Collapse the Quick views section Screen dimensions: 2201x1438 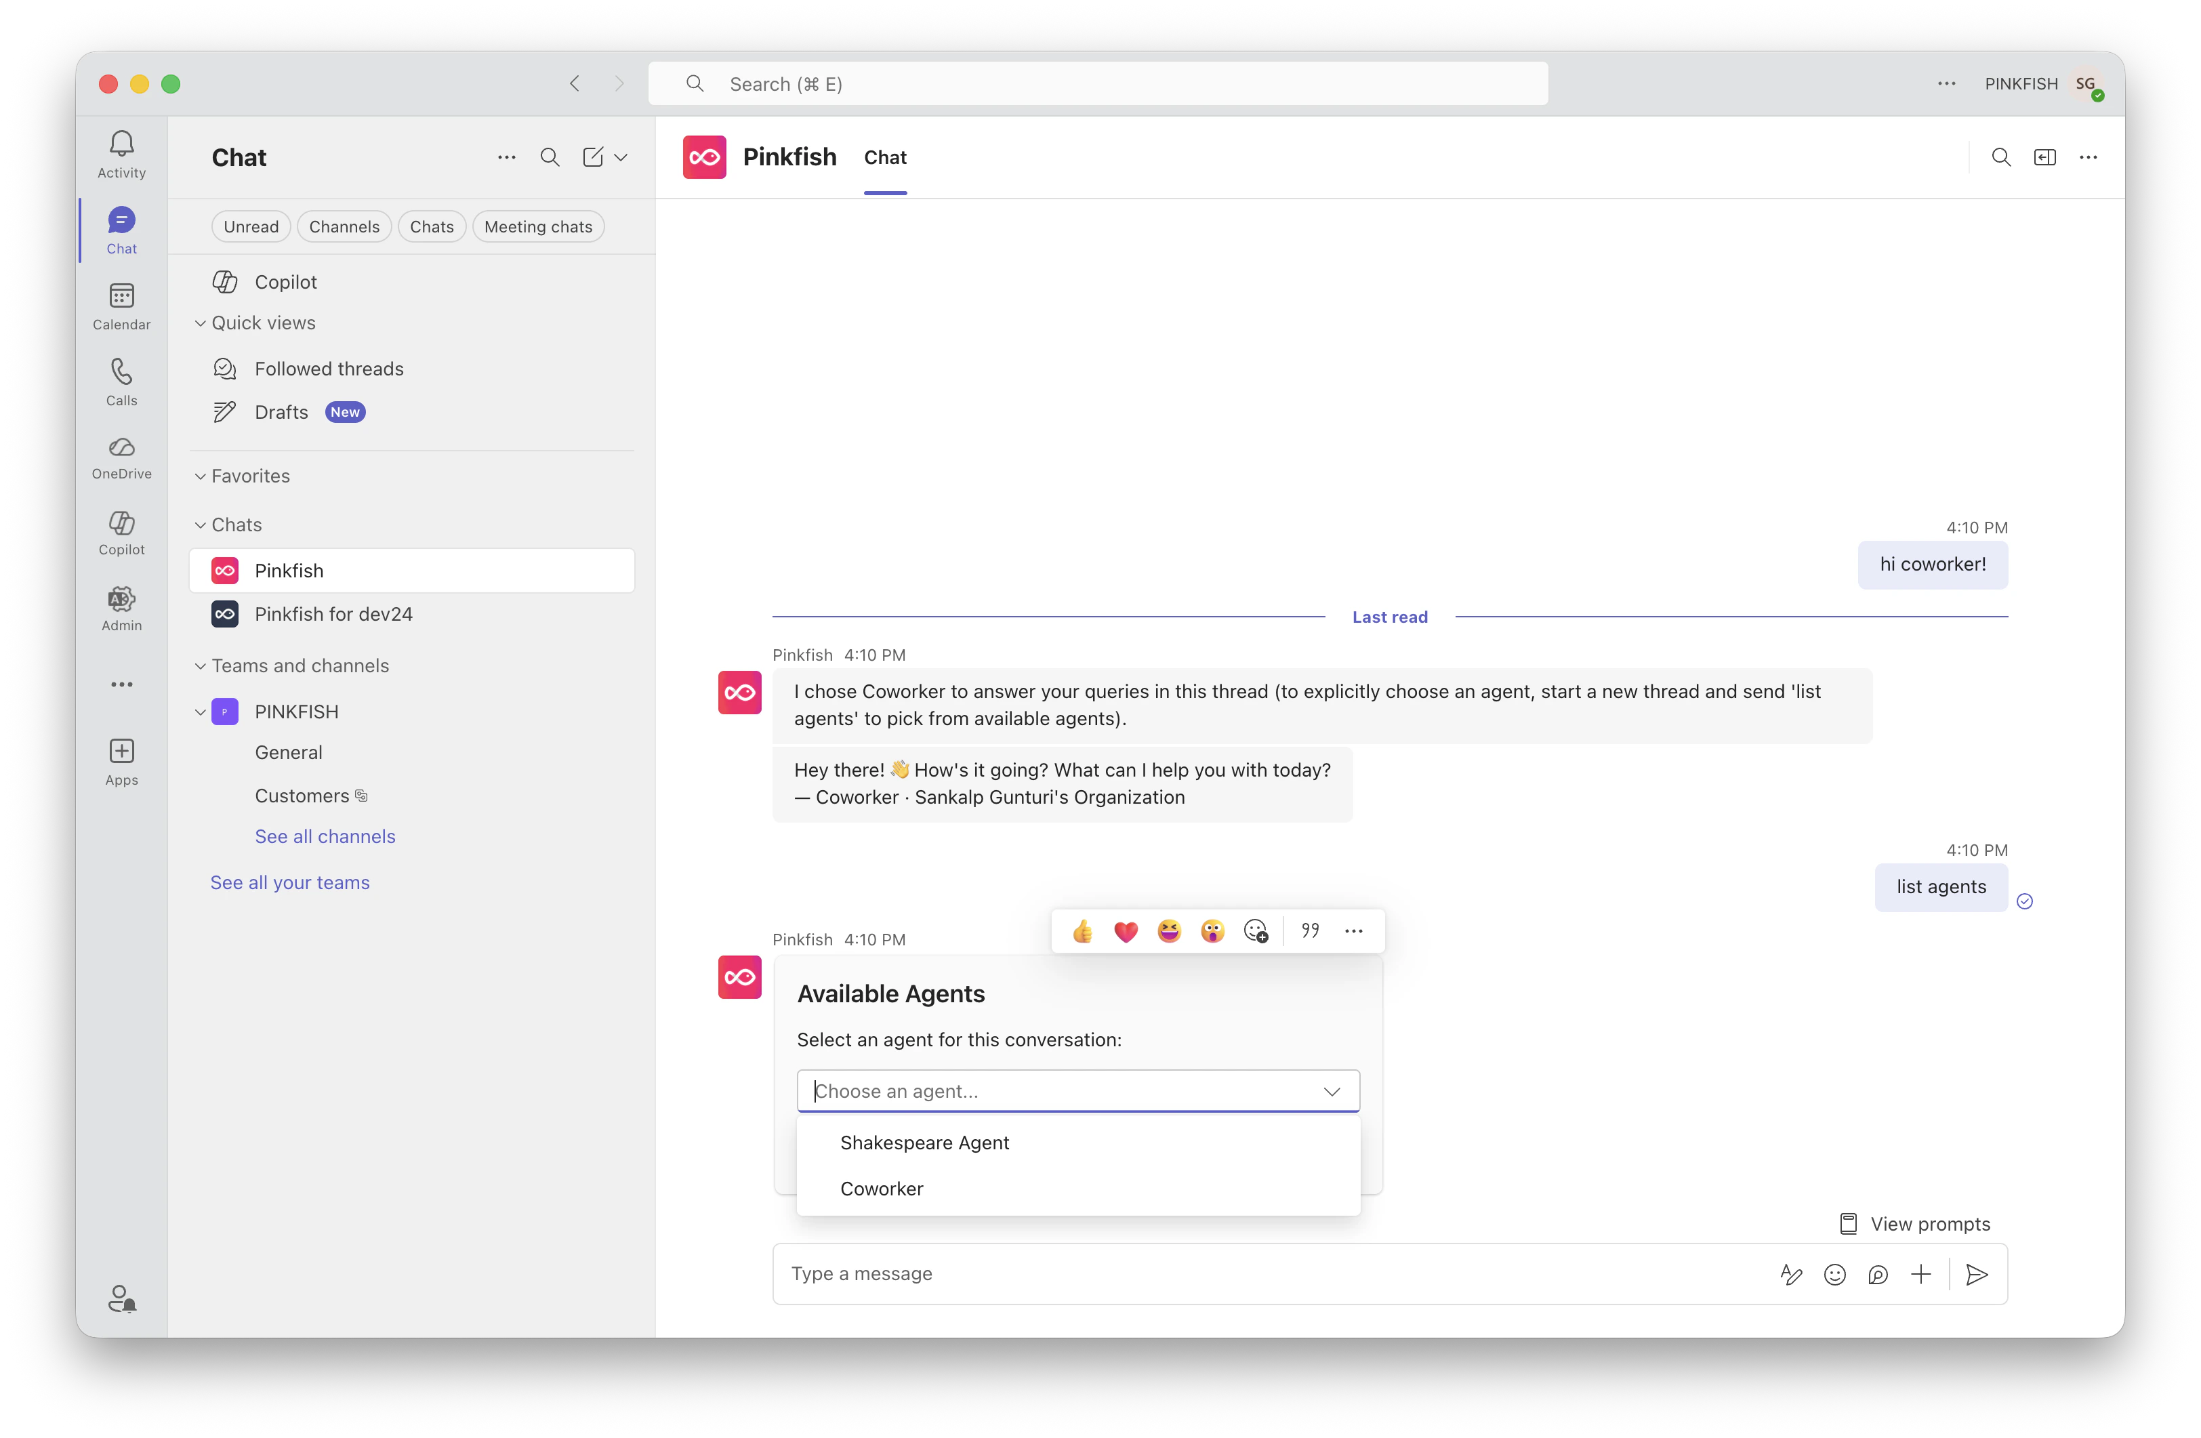click(201, 322)
